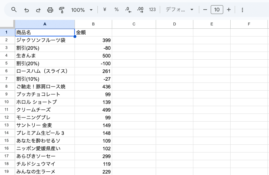The height and width of the screenshot is (175, 269).
Task: Click cell ロースハム（スライス）
Action: point(45,71)
